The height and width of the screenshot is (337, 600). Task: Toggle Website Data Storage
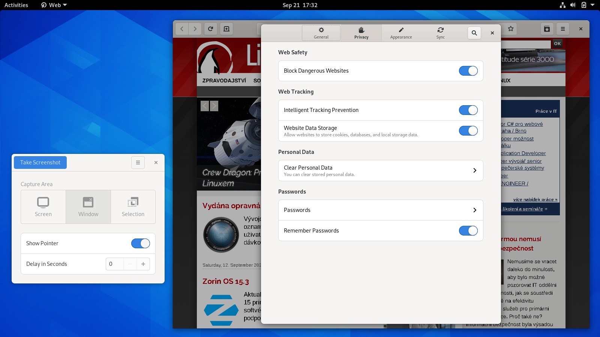coord(468,131)
